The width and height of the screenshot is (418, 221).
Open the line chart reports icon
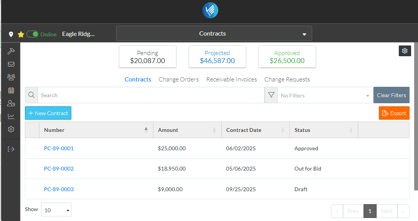(11, 116)
